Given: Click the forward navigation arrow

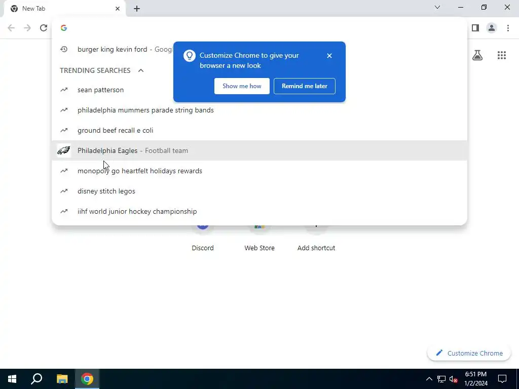Looking at the screenshot, I should tap(27, 28).
